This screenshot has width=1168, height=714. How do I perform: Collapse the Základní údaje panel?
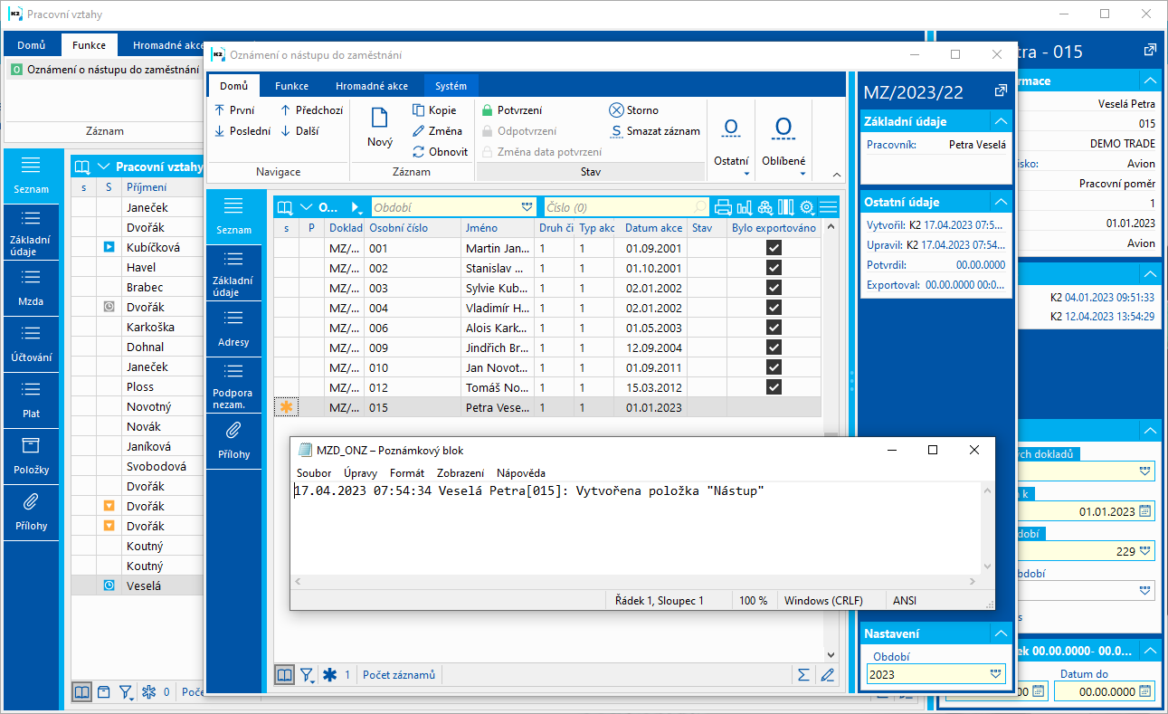tap(1000, 121)
